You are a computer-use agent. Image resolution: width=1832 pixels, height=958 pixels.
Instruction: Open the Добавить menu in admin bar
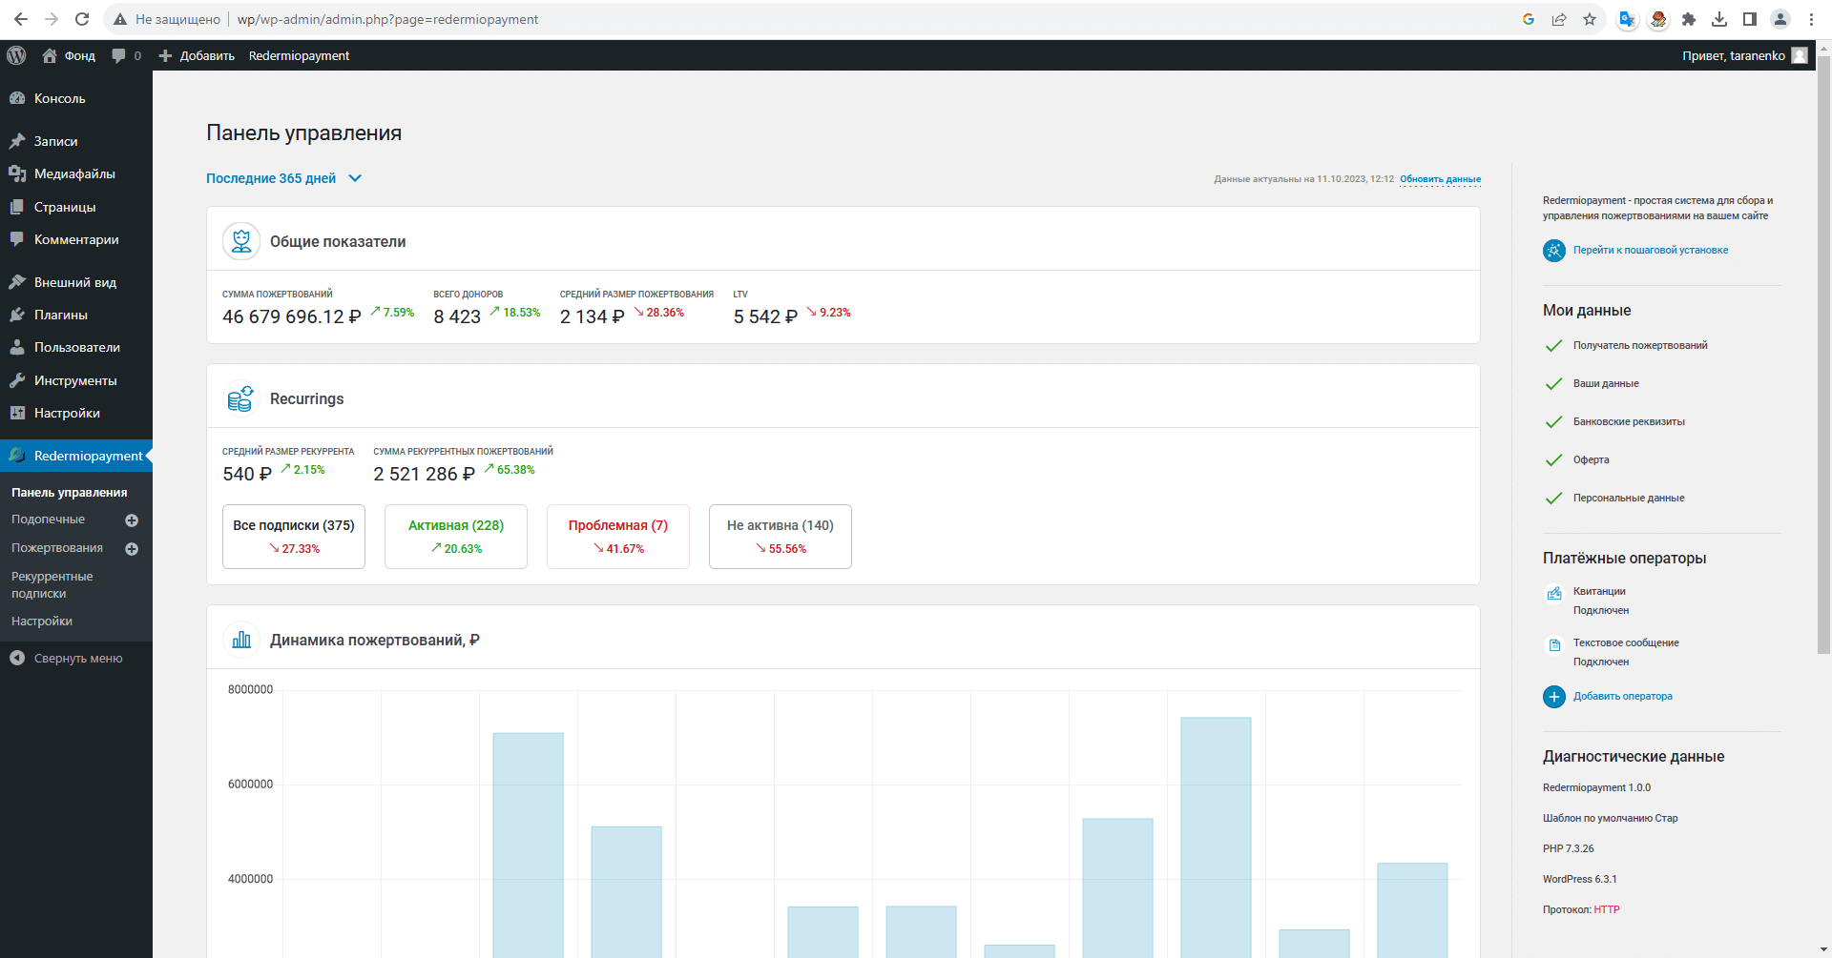pyautogui.click(x=197, y=55)
